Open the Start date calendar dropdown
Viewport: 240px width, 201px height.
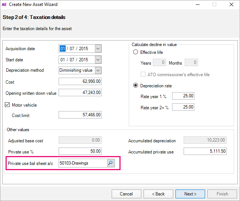pos(98,60)
